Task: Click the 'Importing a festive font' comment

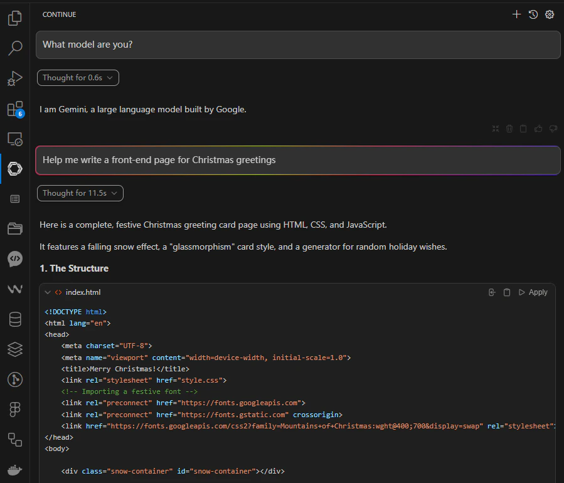Action: pos(129,391)
